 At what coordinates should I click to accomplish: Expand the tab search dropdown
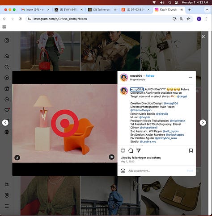click(207, 10)
